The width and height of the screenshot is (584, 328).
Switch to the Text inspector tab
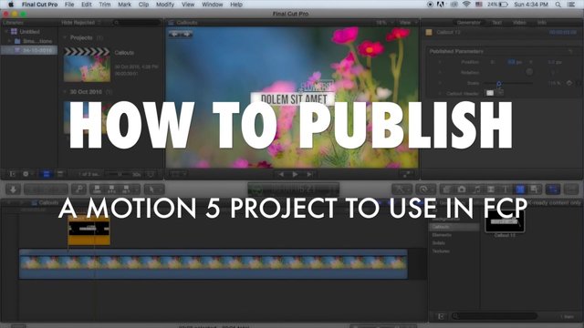click(496, 23)
